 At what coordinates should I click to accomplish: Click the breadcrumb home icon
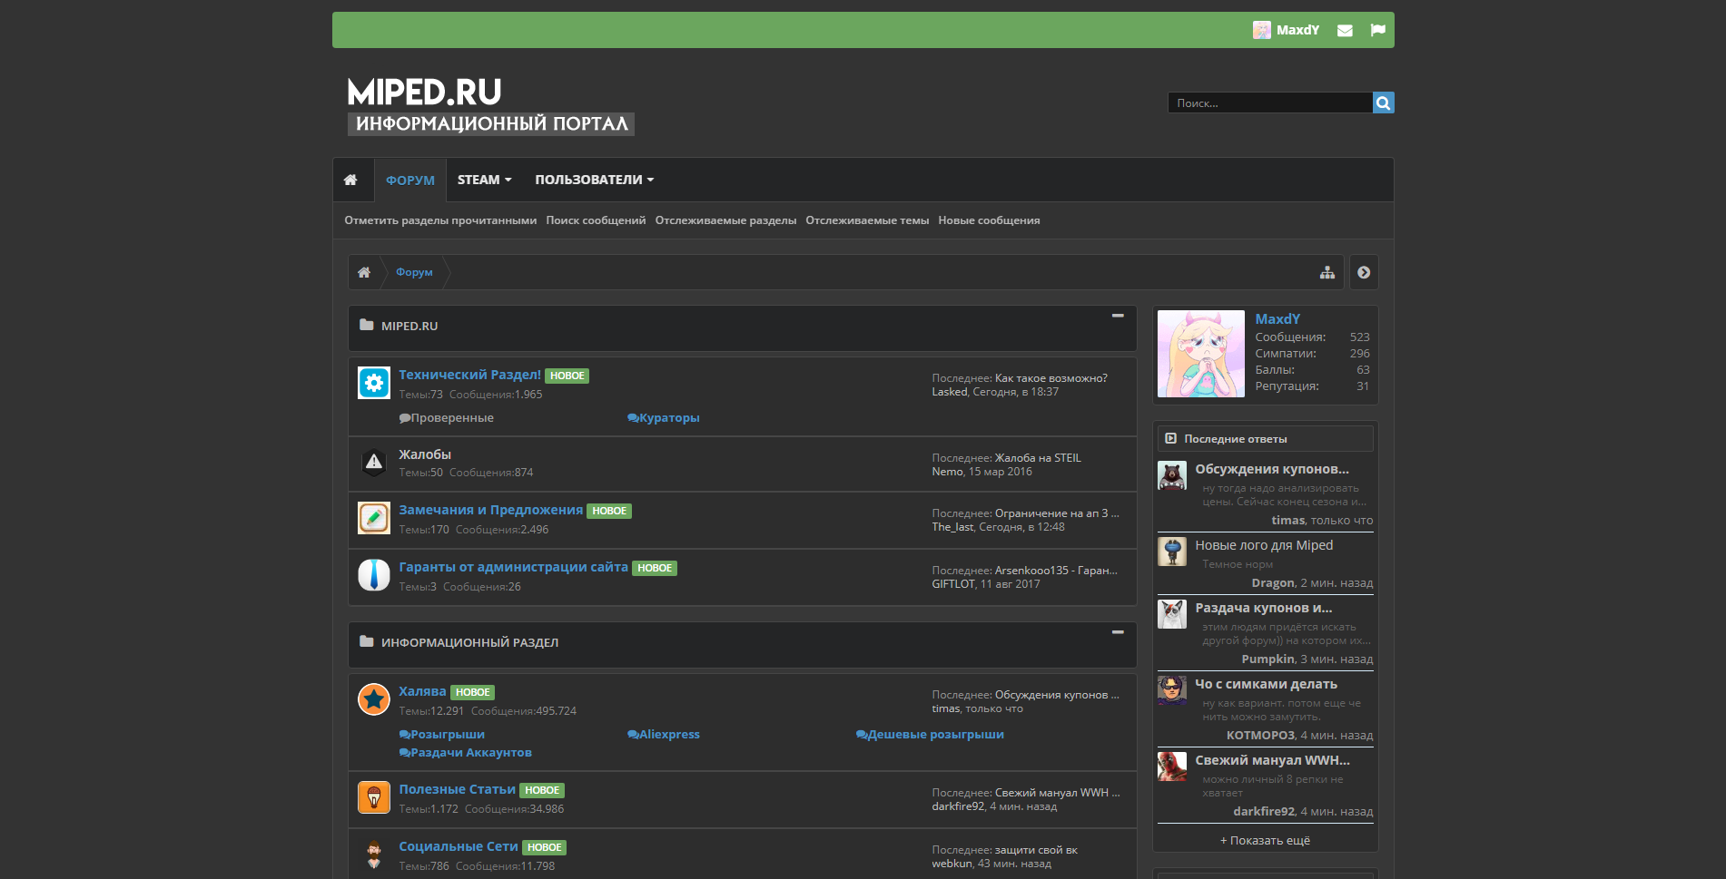[364, 272]
